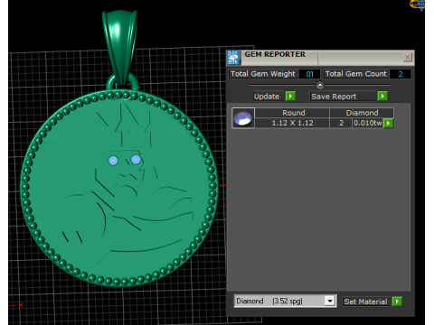Click green arrow next to 0.010tw
434x325 pixels.
[389, 123]
